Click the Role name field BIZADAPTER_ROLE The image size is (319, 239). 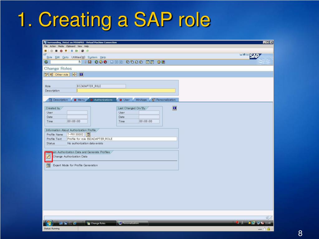click(x=101, y=86)
